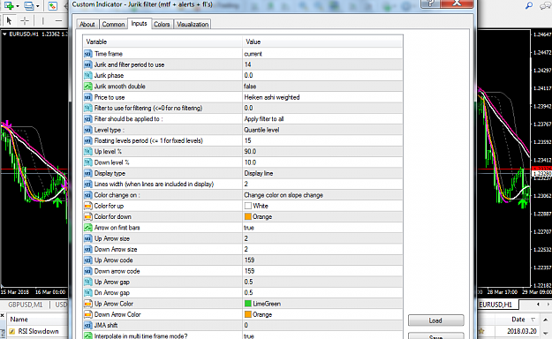Screen dimensions: 552x339
Task: Click the 'Lines width' variable label
Action: click(154, 185)
